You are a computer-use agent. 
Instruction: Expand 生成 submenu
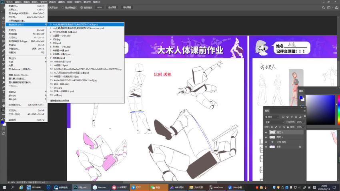[26, 62]
